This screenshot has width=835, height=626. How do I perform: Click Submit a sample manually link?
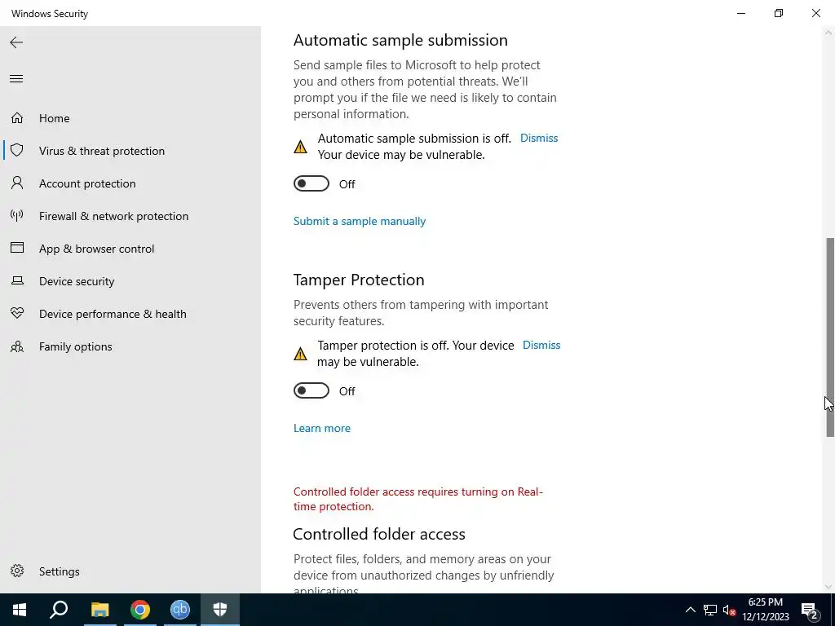(x=360, y=221)
